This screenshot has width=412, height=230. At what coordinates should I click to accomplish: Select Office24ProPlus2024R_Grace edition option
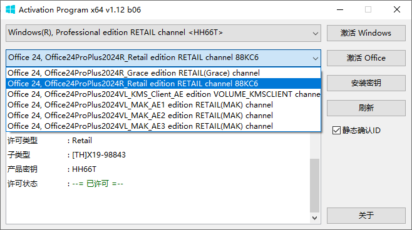163,73
